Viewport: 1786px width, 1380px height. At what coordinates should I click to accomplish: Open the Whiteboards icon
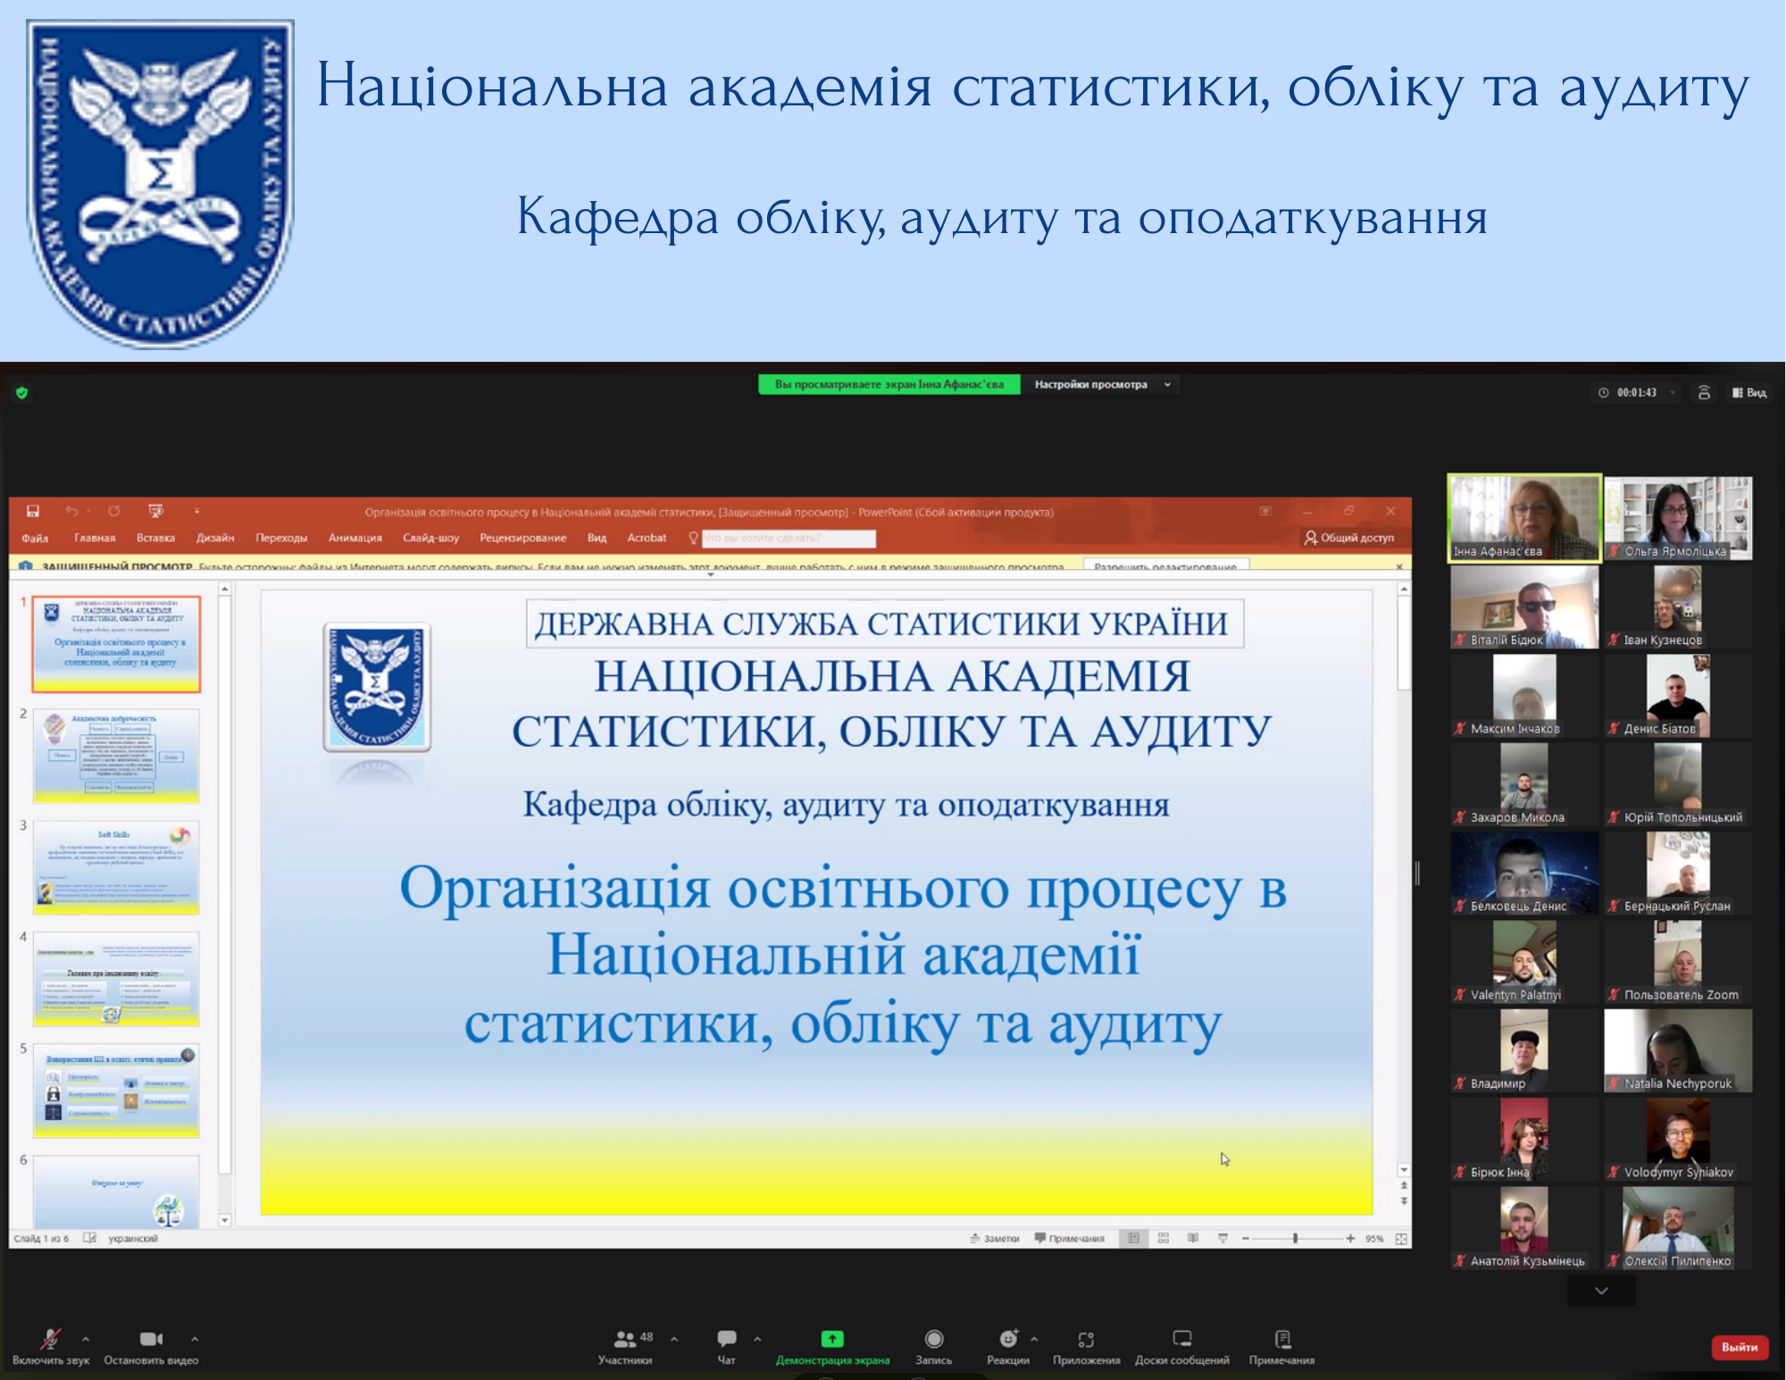[1182, 1339]
